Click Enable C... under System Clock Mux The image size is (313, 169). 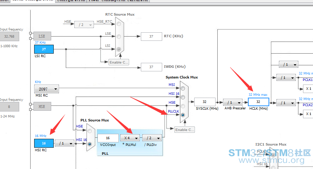[185, 130]
